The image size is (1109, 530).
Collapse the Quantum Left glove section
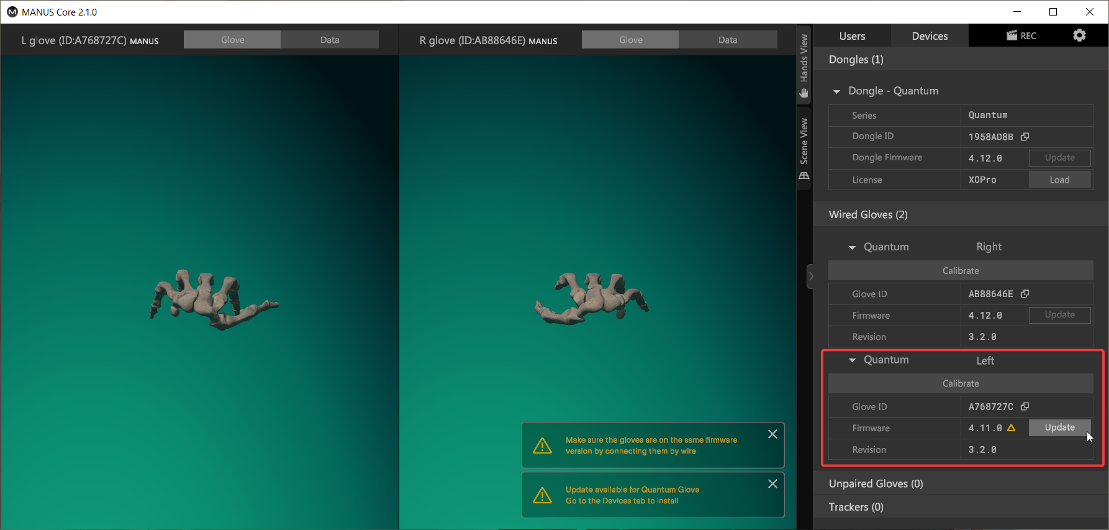[x=852, y=360]
